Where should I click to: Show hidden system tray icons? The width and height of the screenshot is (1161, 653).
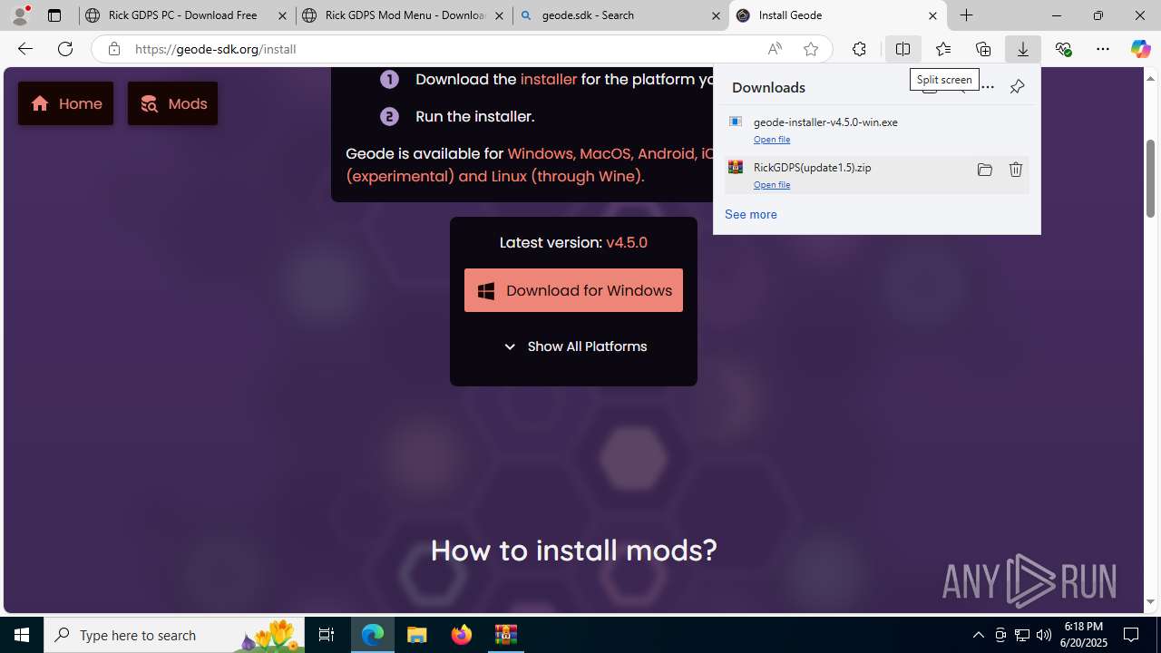pos(978,635)
